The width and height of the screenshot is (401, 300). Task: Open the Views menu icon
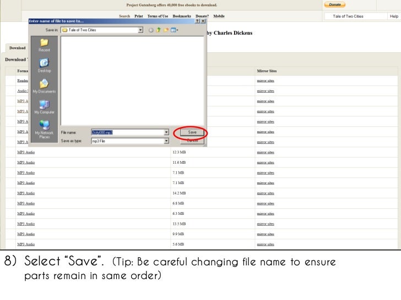tap(174, 30)
